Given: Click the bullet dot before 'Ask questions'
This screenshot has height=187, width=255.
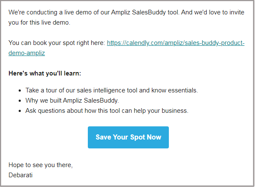Looking at the screenshot, I should (20, 111).
